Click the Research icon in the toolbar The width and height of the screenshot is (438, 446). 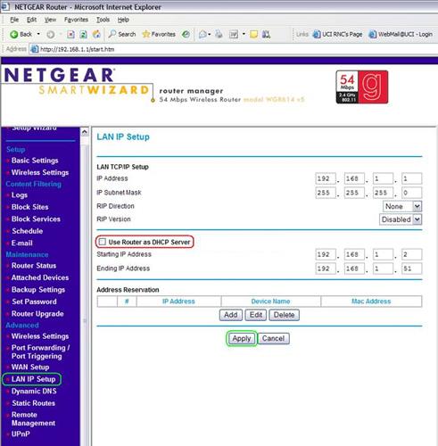pyautogui.click(x=266, y=35)
